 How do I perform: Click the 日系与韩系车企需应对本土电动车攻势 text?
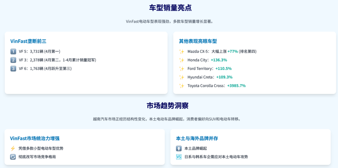(x=216, y=157)
